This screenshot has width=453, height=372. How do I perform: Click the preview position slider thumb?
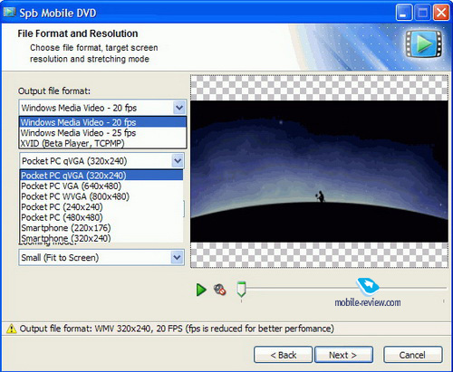click(x=241, y=289)
